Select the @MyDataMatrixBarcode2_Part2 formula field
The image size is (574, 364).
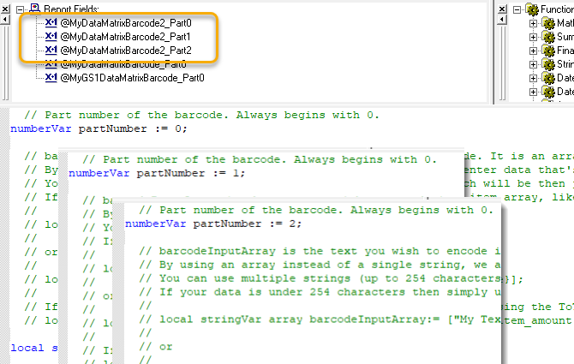[x=126, y=51]
